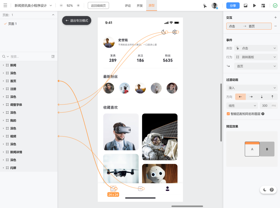
Task: Select the 我的 artboard layer
Action: [29, 120]
